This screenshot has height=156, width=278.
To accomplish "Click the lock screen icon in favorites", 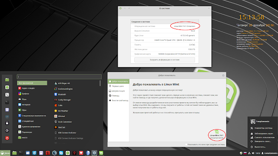I will [x=7, y=123].
